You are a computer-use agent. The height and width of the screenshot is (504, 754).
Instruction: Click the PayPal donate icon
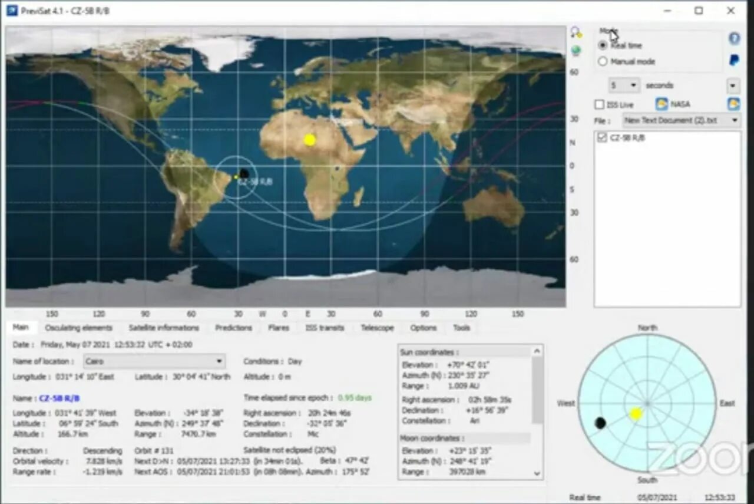734,60
